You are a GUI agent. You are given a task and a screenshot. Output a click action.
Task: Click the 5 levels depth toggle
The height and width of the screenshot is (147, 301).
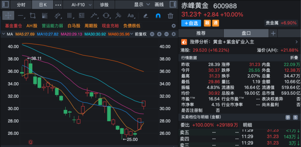(295, 117)
